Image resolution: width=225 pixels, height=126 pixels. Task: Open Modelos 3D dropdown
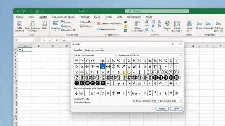[x=70, y=30]
